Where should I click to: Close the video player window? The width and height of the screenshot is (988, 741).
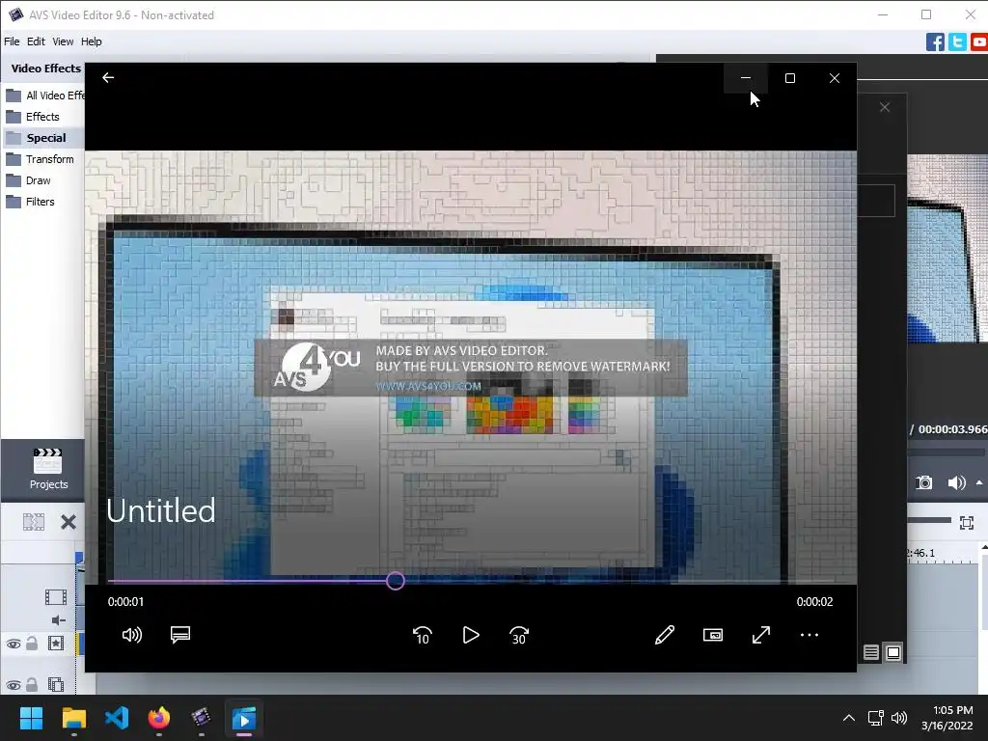(835, 78)
